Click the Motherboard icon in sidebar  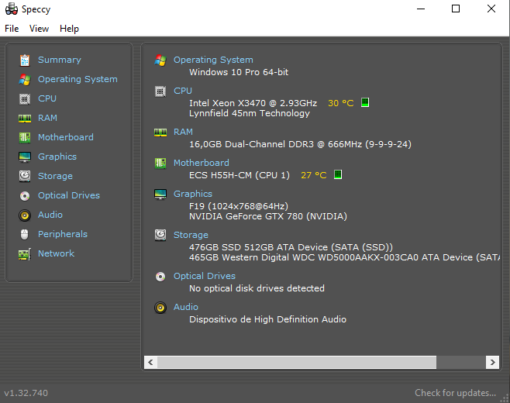tap(25, 138)
